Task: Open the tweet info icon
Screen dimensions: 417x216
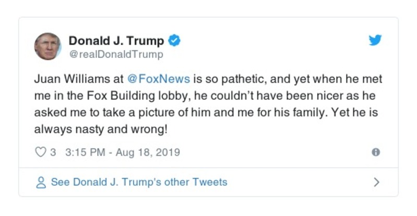Action: 375,152
